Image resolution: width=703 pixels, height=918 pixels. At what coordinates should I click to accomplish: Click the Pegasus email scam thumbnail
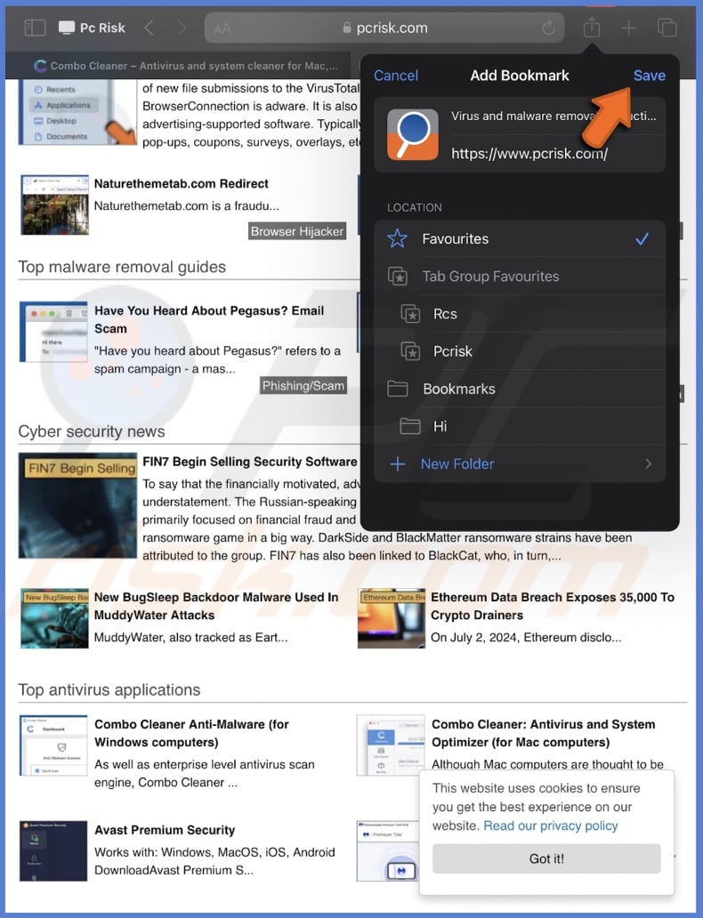coord(54,332)
